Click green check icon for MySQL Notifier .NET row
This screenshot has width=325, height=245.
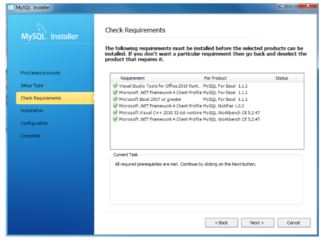pyautogui.click(x=115, y=106)
